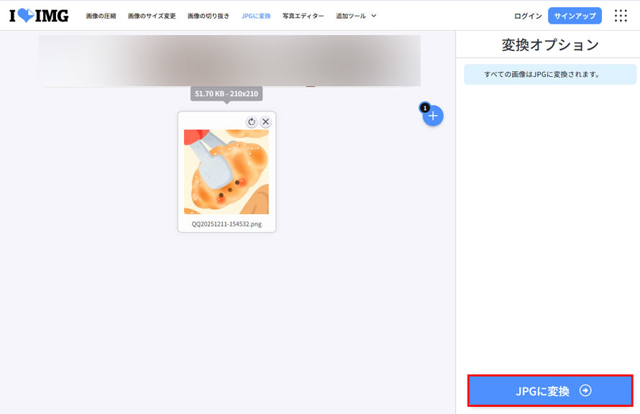The image size is (640, 414).
Task: Click the file name QQ20251211-154532.png
Action: [x=227, y=224]
